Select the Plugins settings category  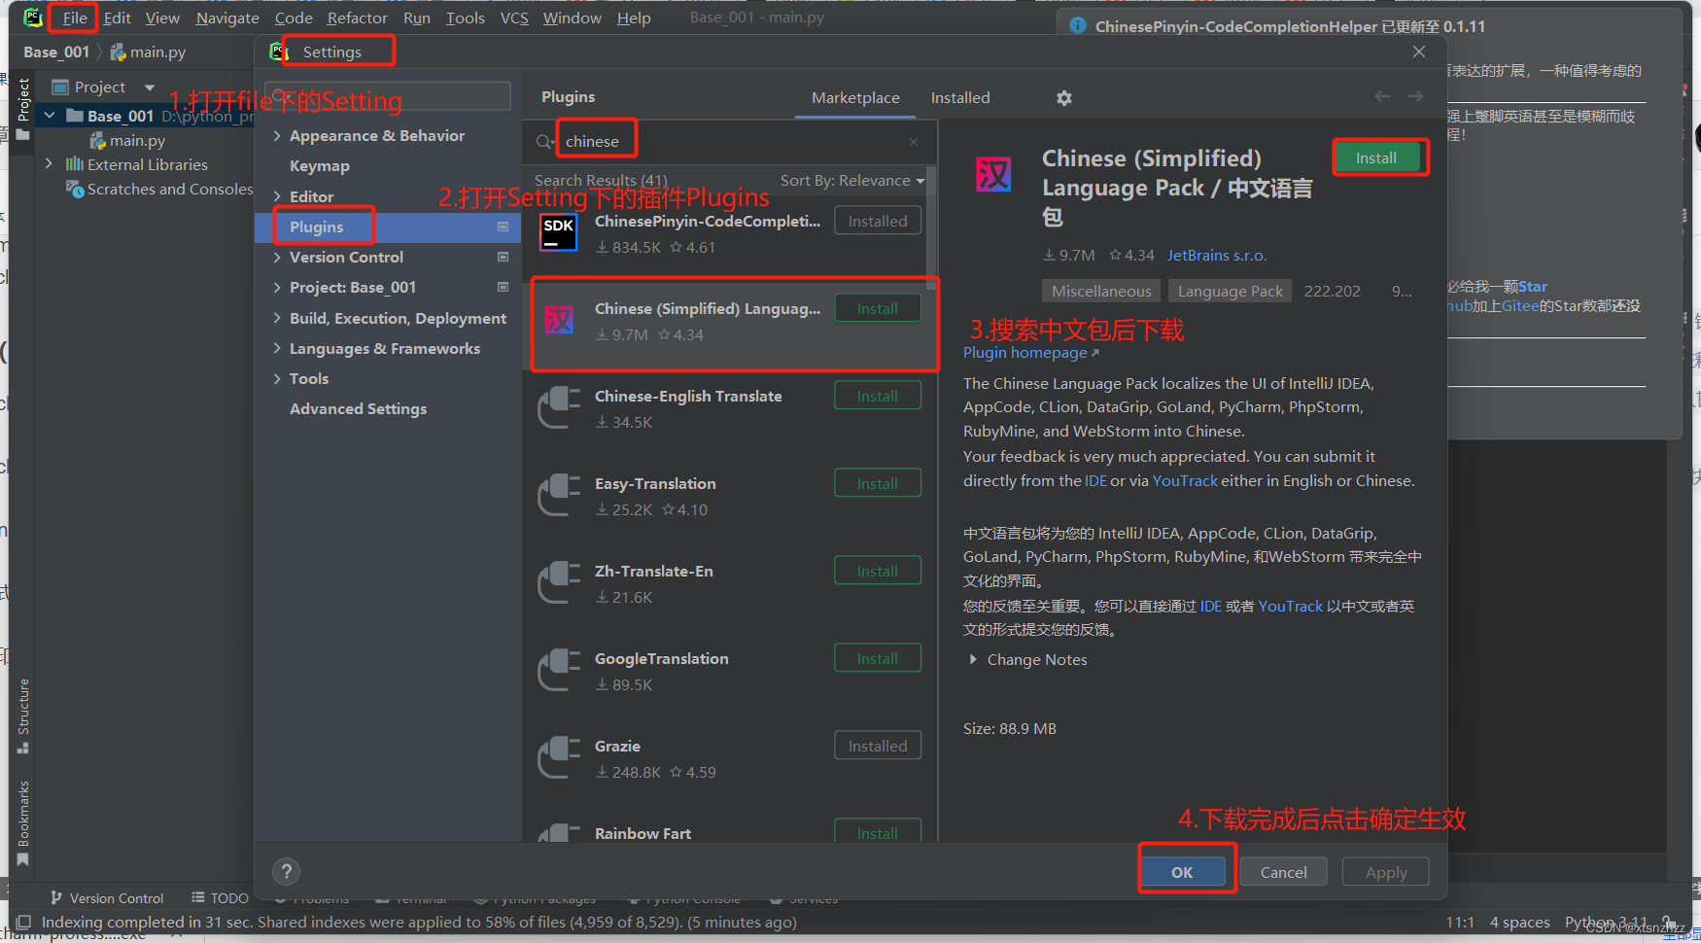click(388, 227)
